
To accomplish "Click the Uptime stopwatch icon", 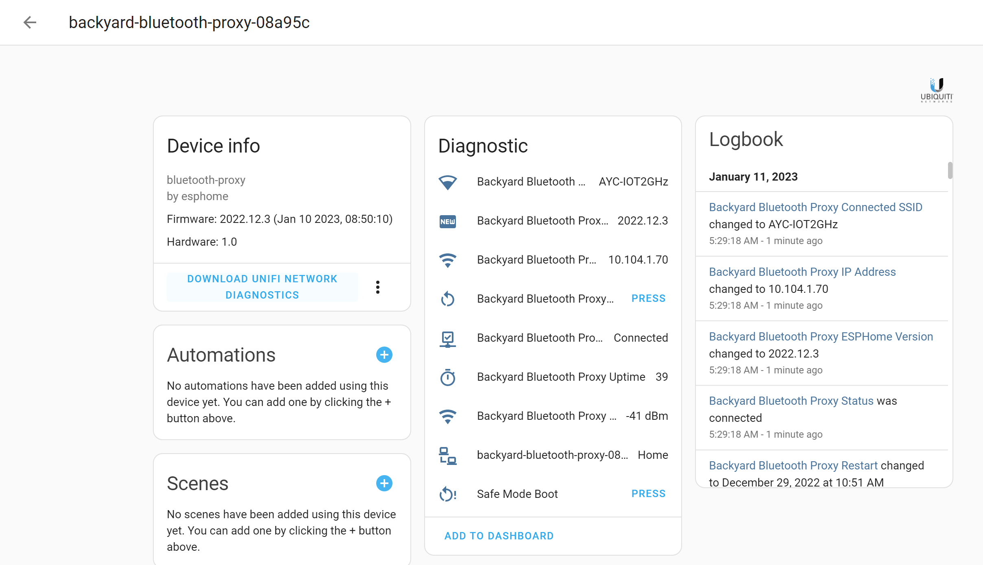I will [447, 377].
